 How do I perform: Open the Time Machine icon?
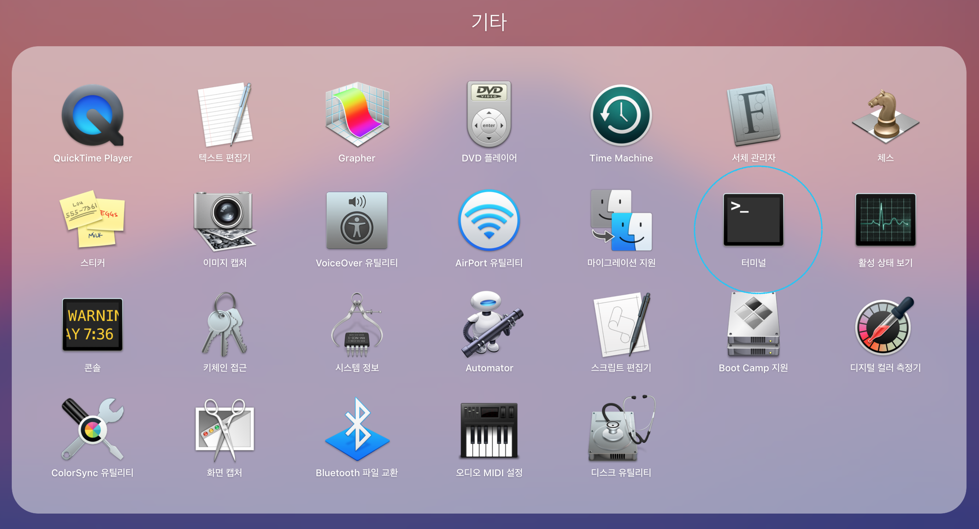tap(621, 115)
